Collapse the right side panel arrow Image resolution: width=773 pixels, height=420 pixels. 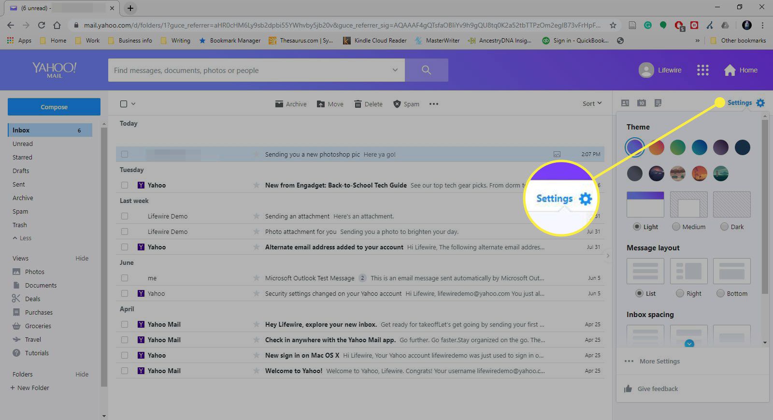coord(608,256)
